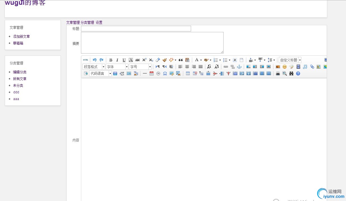Screen dimensions: 346x201
Task: Toggle subscript formatting
Action: (x=151, y=60)
